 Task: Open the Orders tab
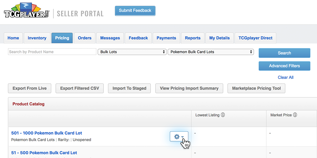[85, 38]
